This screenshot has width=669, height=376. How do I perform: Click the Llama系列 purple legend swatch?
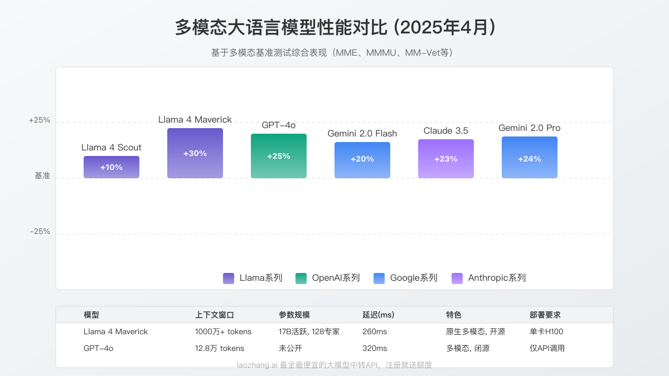pos(229,279)
